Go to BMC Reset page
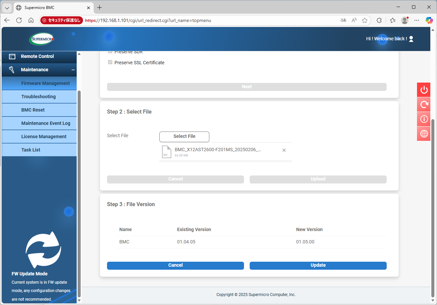The width and height of the screenshot is (437, 305). pyautogui.click(x=33, y=110)
